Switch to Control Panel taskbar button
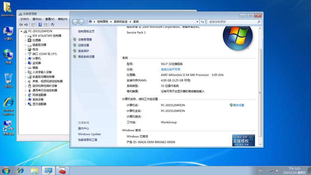 click(x=48, y=170)
